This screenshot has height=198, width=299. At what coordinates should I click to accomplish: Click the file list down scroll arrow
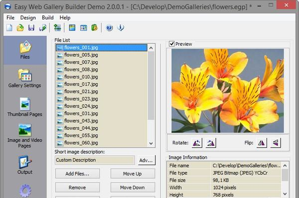(x=151, y=143)
